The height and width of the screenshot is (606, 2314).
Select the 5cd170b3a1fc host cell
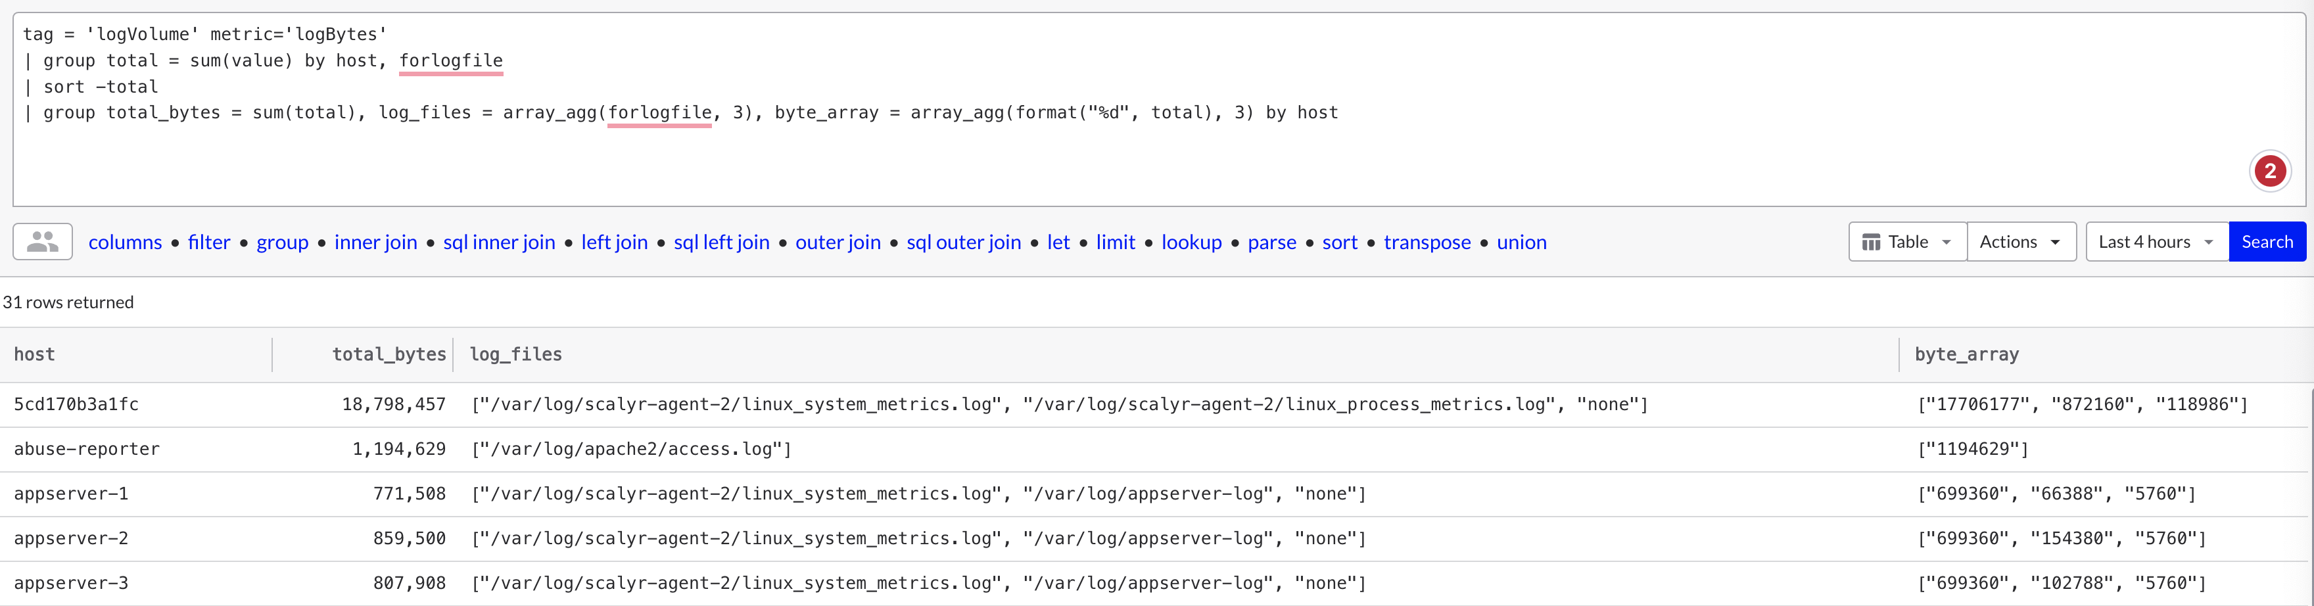tap(76, 405)
